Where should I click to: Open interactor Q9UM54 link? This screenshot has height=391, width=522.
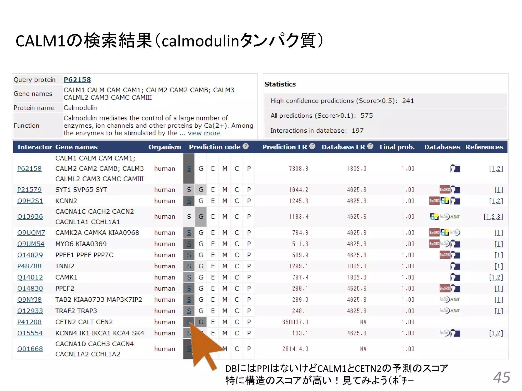[x=31, y=244]
